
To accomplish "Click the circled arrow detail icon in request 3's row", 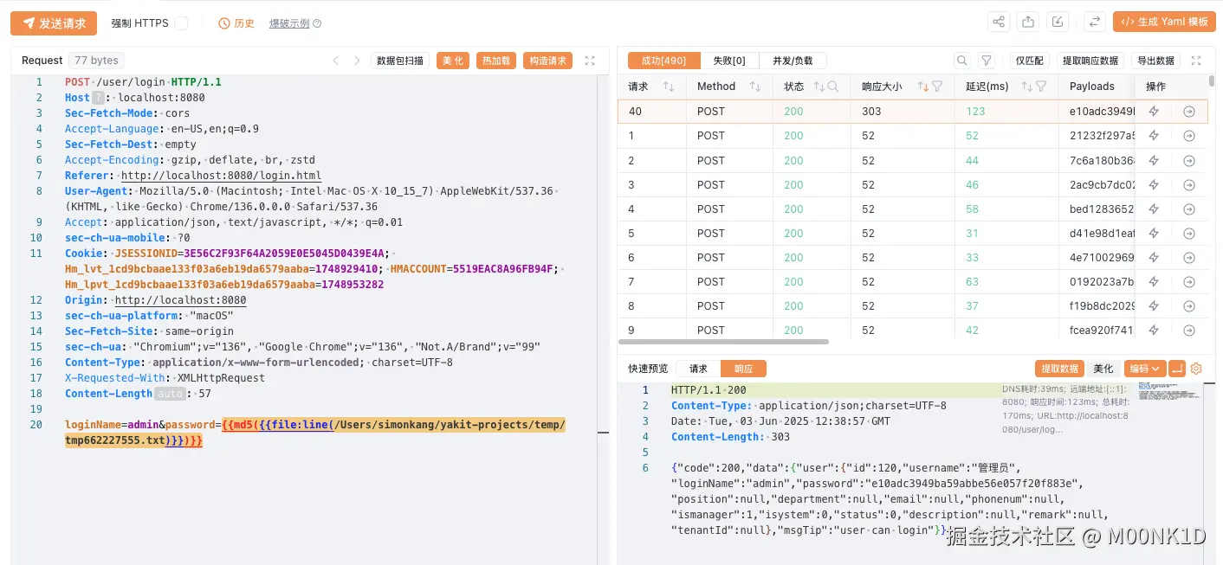I will (1189, 184).
